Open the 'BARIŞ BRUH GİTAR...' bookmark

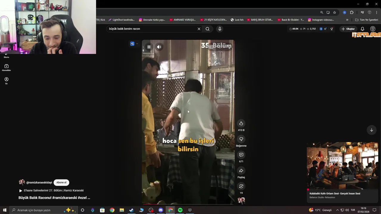(260, 20)
